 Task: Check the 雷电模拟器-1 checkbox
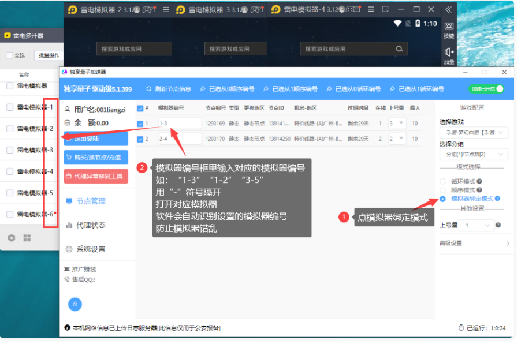click(x=10, y=107)
